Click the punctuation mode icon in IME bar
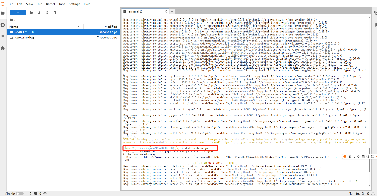The width and height of the screenshot is (377, 196). coord(354,157)
